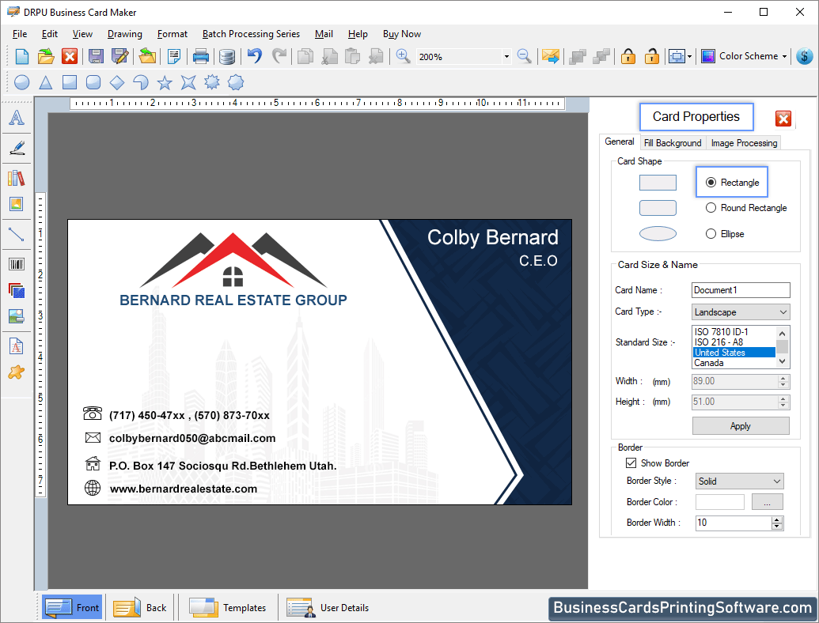Expand the fit-to-window icon dropdown arrow

[x=690, y=56]
